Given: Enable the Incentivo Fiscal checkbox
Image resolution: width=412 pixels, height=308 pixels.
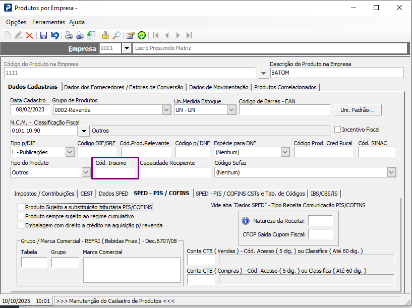Looking at the screenshot, I should click(x=338, y=130).
